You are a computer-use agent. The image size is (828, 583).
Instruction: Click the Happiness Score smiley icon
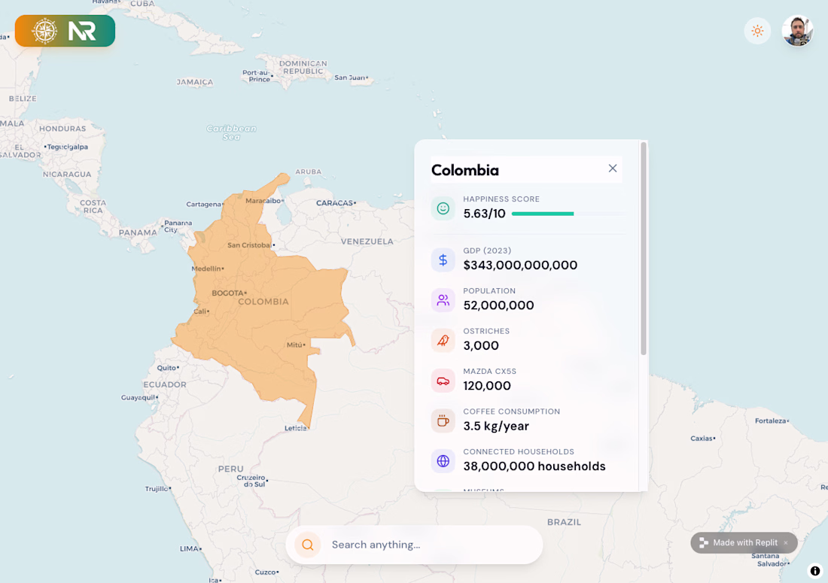[443, 208]
